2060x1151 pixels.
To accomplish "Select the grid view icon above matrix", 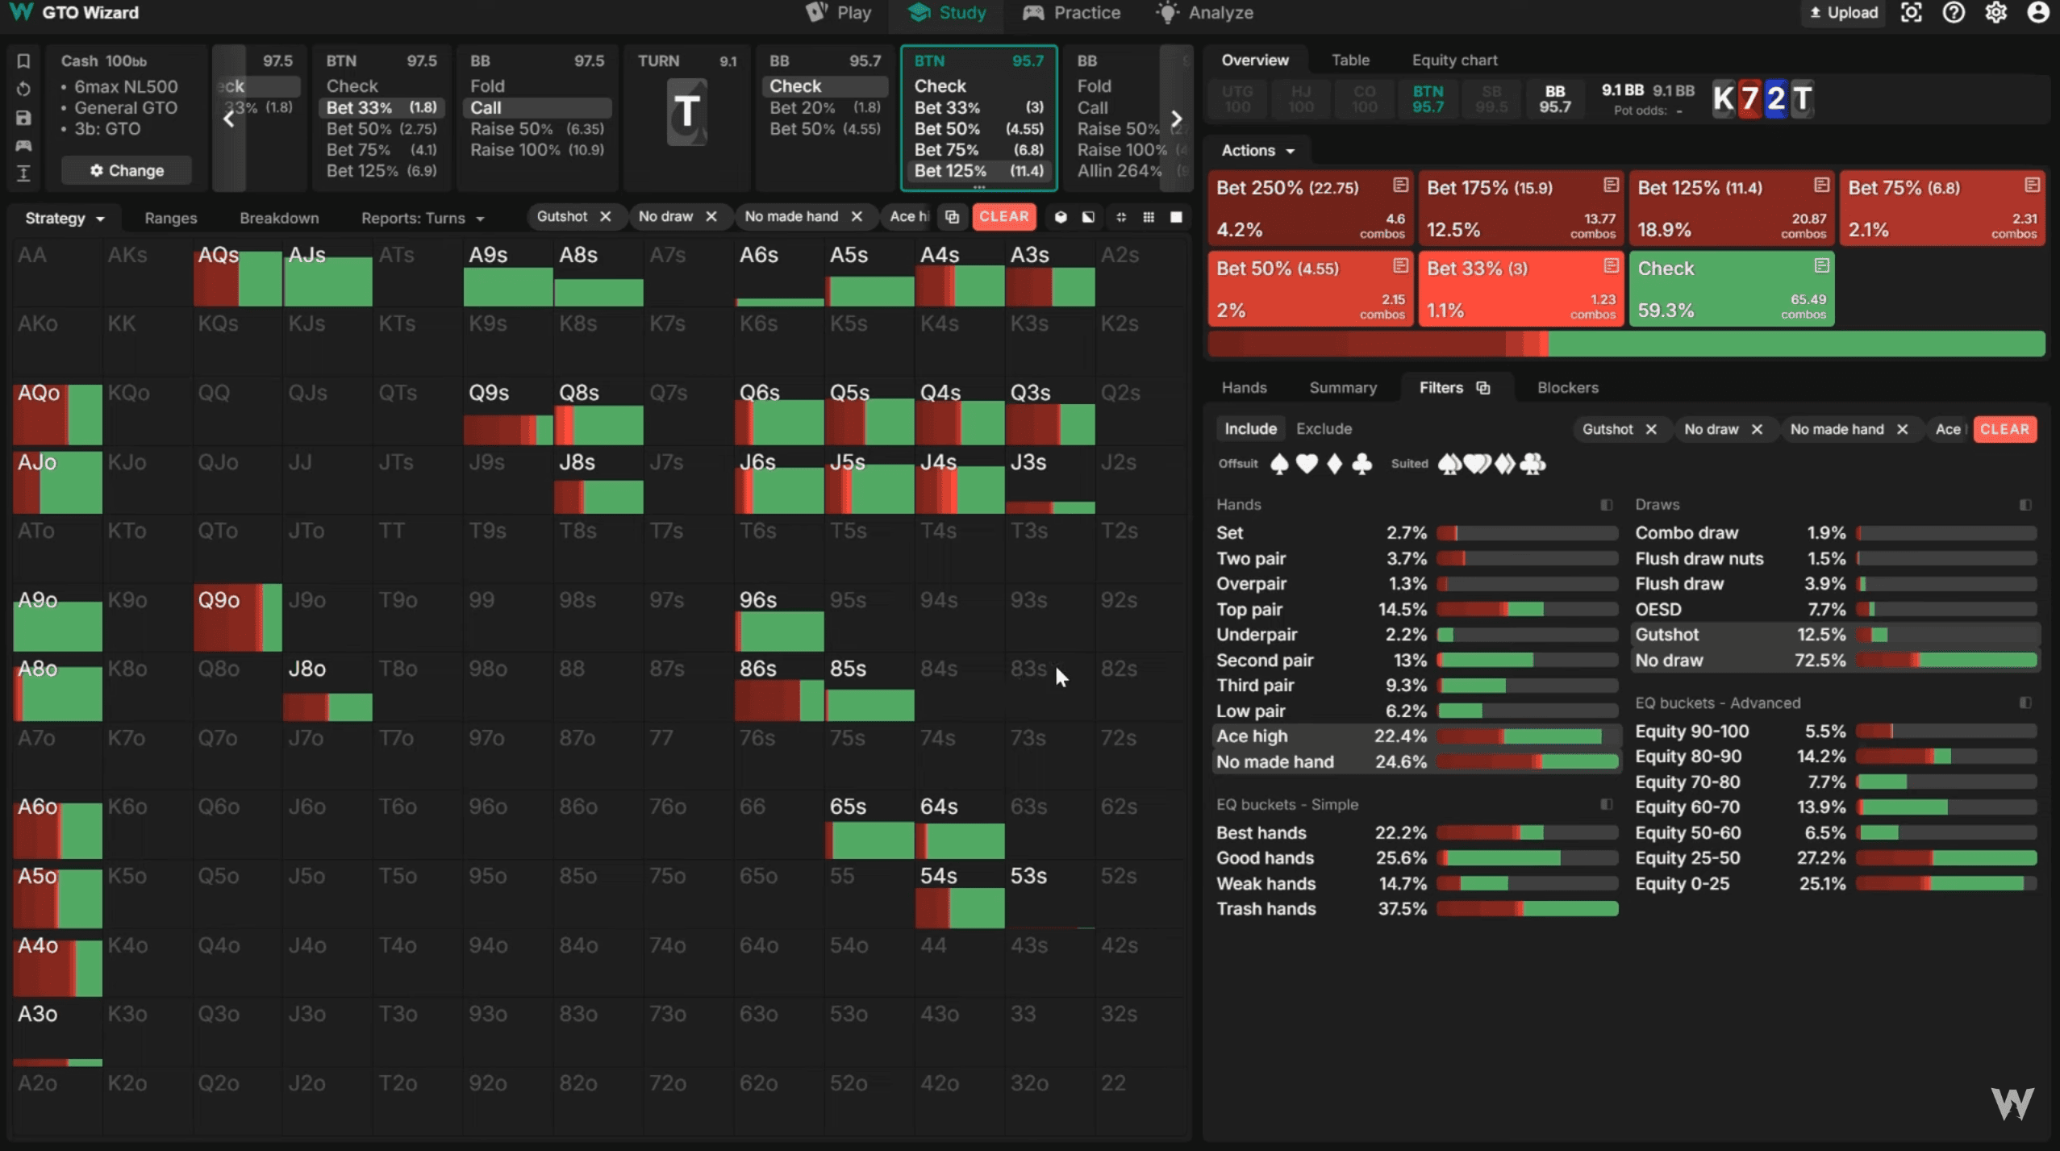I will coord(1149,217).
